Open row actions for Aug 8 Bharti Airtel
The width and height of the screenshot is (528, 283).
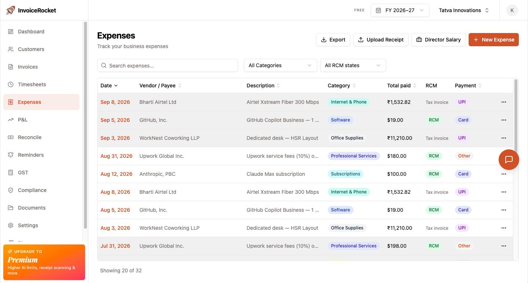pos(503,192)
